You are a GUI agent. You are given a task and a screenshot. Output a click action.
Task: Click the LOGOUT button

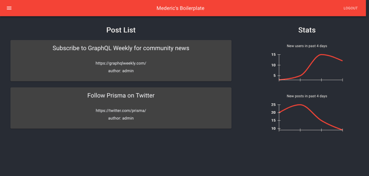(x=351, y=8)
